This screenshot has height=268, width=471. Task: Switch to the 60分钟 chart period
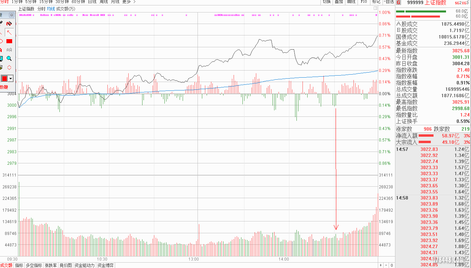78,2
